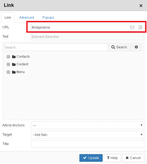Screen dimensions: 147x164
Task: Open the Target dropdown
Action: click(88, 135)
